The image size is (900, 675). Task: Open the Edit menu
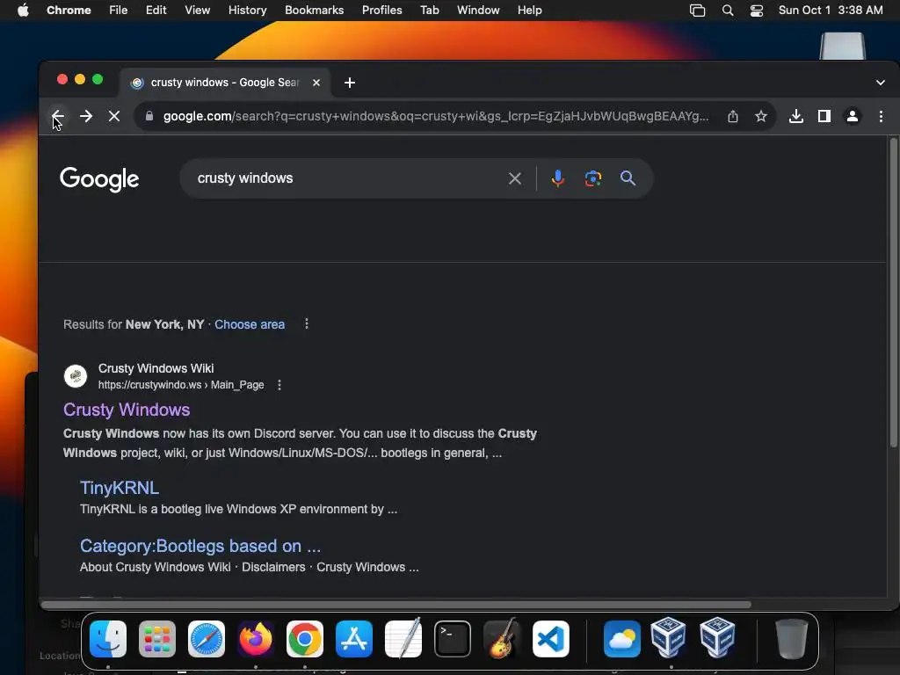coord(156,11)
